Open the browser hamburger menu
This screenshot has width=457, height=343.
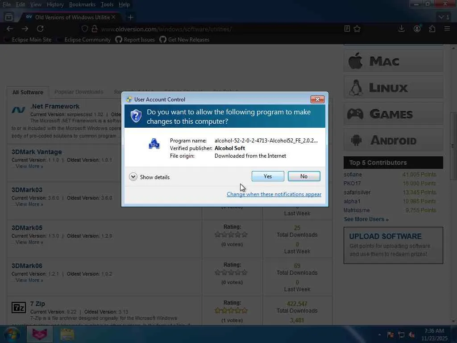tap(447, 29)
